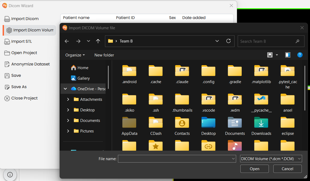Expand the Pictures node in the tree

(x=68, y=131)
